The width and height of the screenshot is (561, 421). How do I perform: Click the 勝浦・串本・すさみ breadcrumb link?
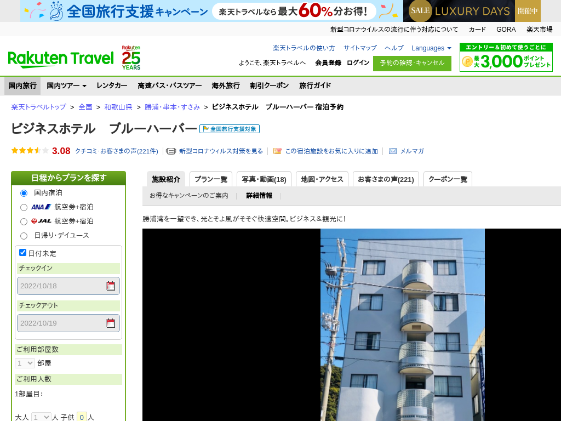point(172,107)
